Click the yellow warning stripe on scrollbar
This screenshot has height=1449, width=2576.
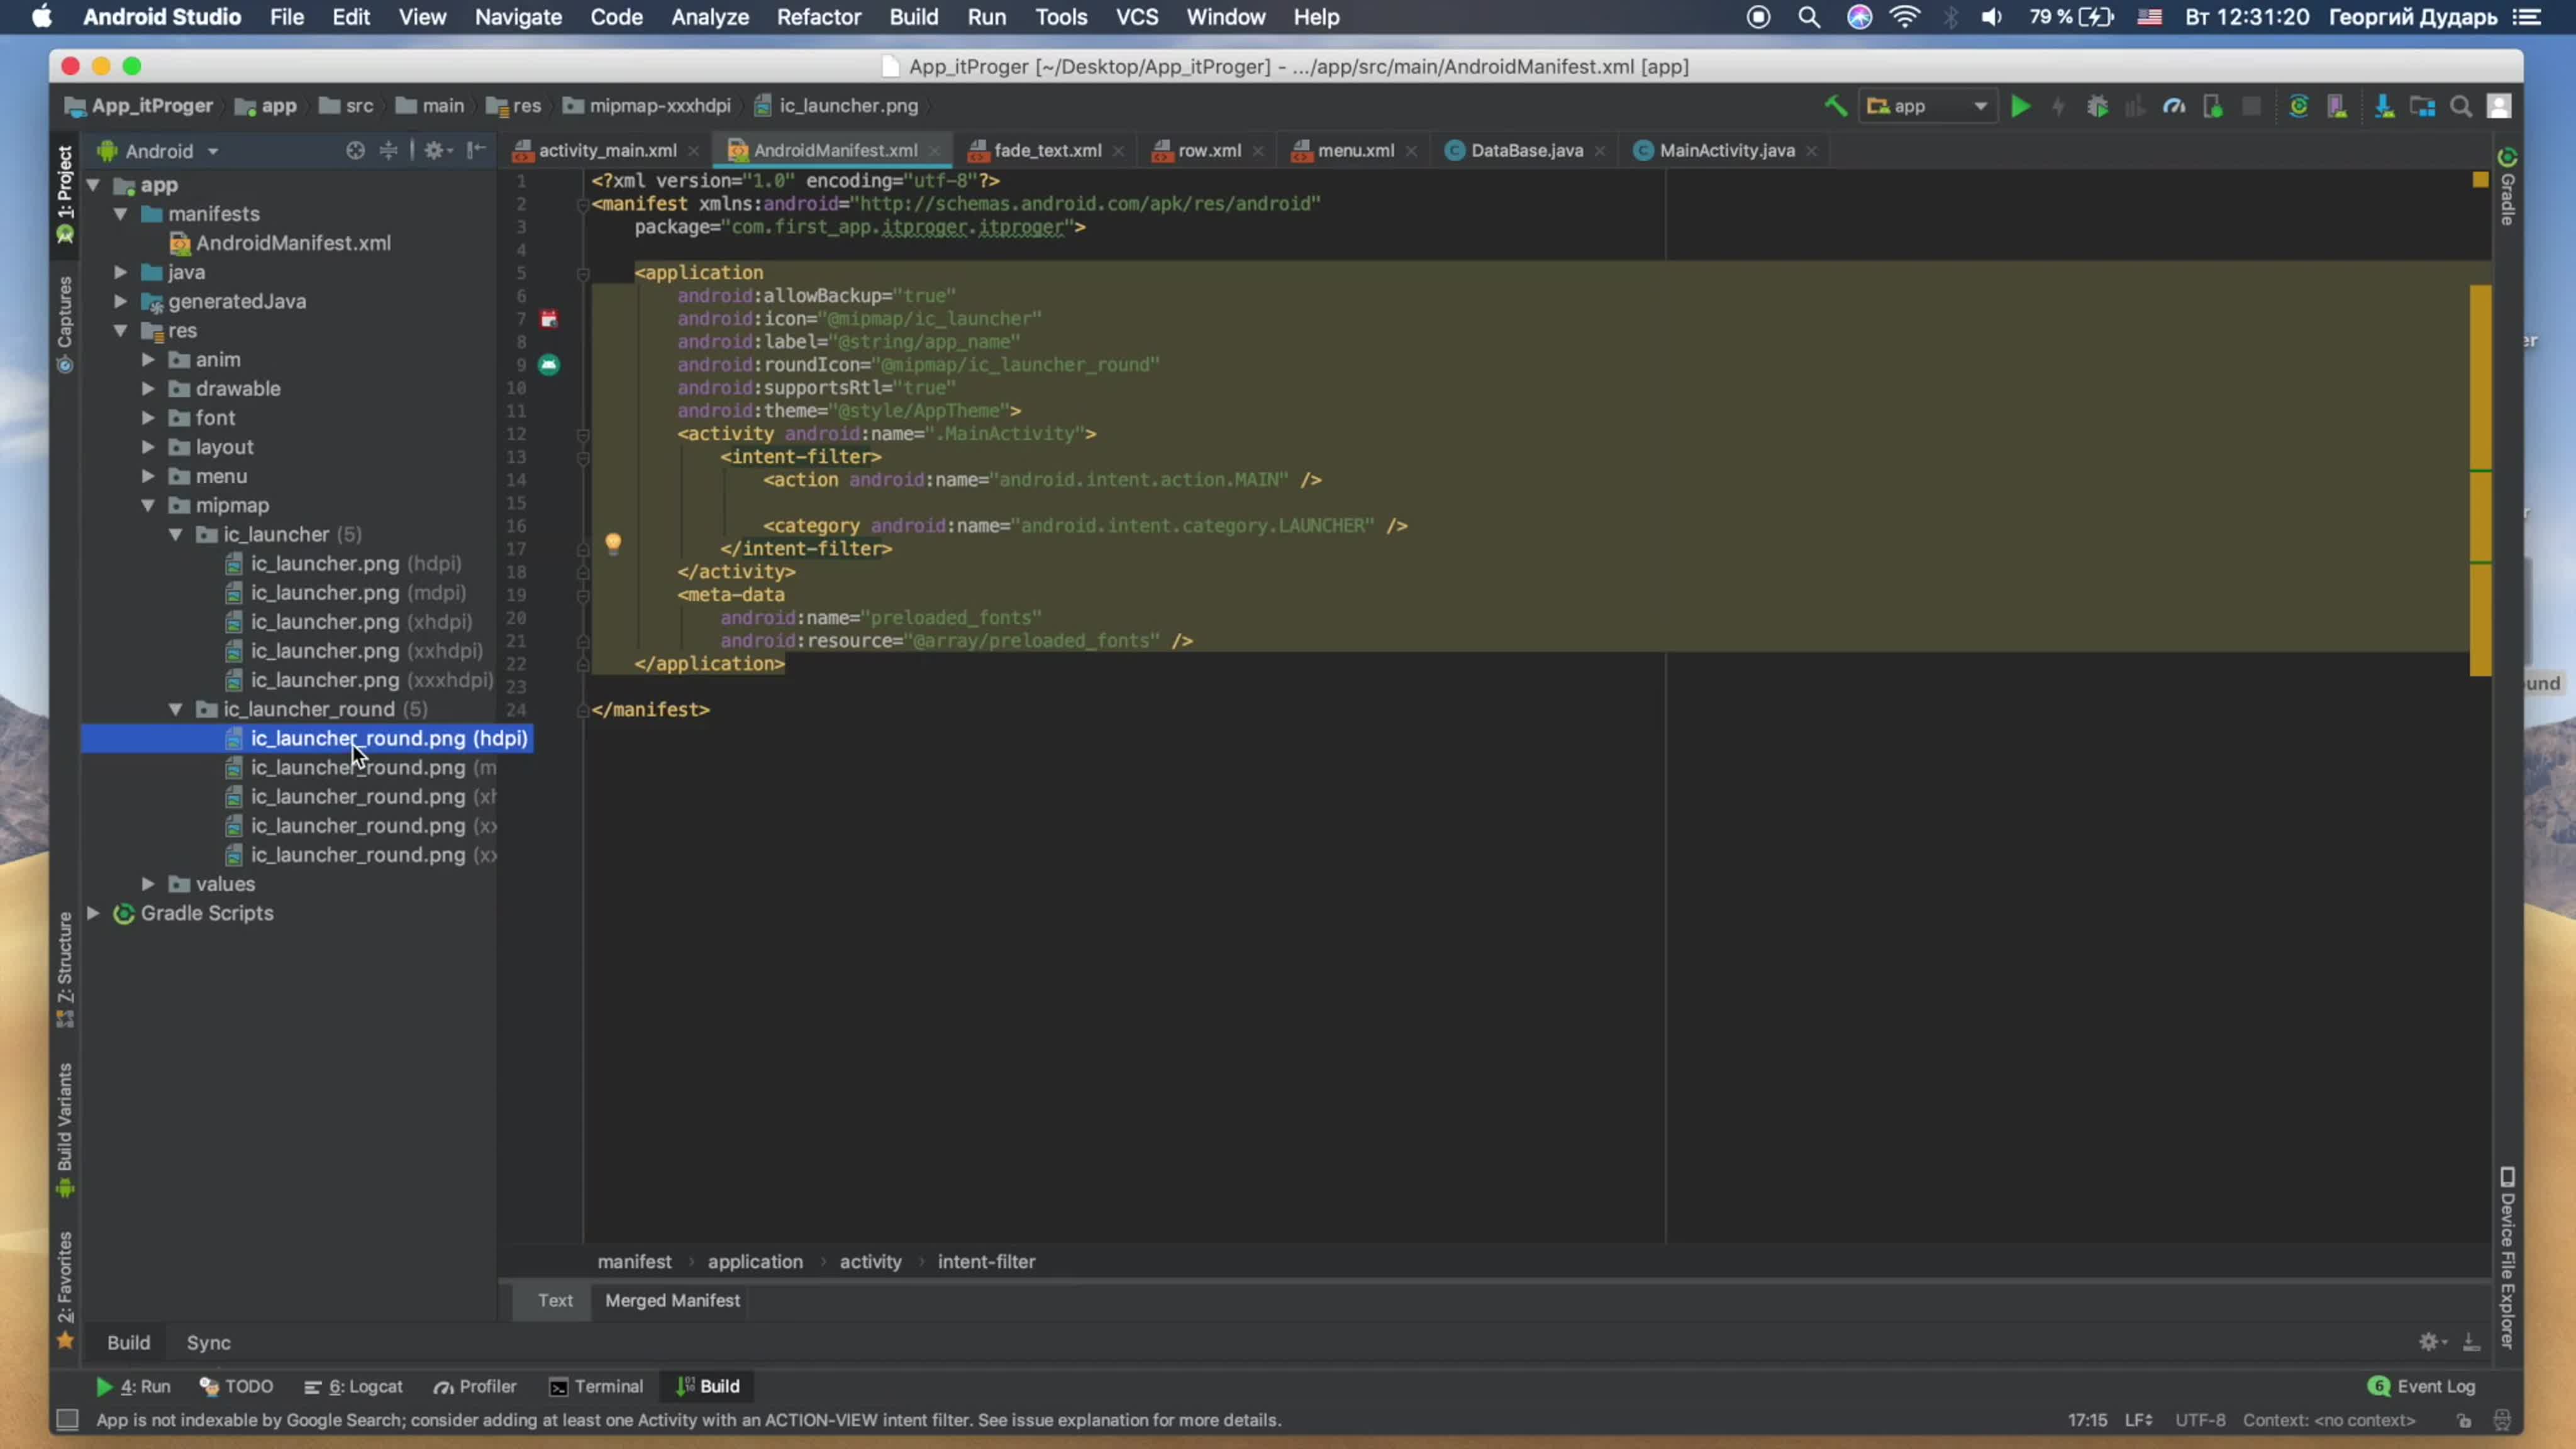[2480, 400]
